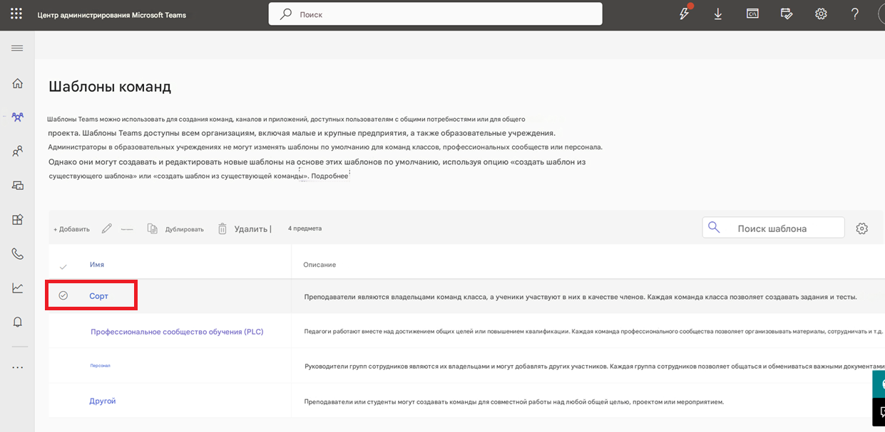The width and height of the screenshot is (885, 432).
Task: Click the Шаблоны команд page heading
Action: point(110,87)
